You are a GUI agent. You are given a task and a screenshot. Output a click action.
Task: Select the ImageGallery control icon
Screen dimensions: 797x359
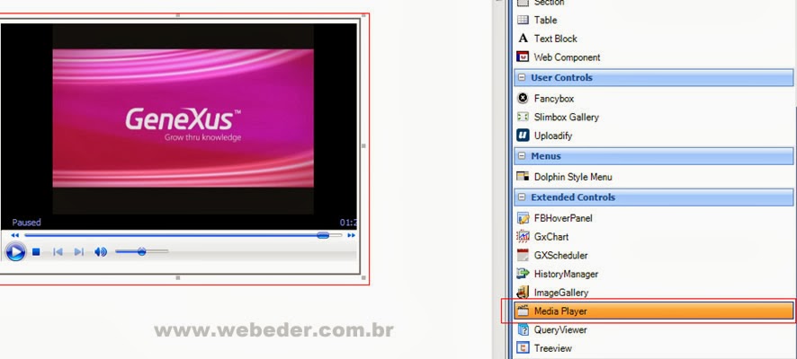point(523,292)
